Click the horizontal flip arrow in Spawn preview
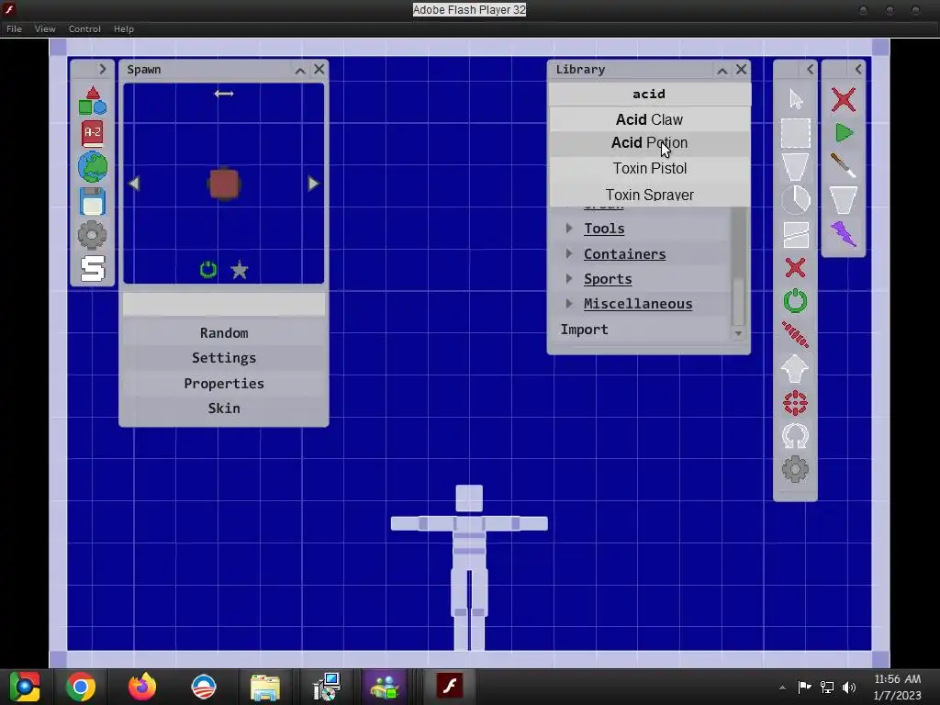Screen dimensions: 940x705 224,94
